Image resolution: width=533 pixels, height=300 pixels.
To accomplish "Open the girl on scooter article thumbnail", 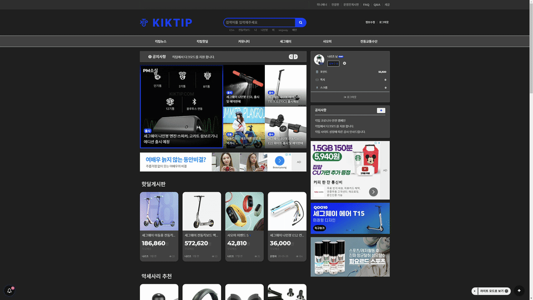I will 244,128.
